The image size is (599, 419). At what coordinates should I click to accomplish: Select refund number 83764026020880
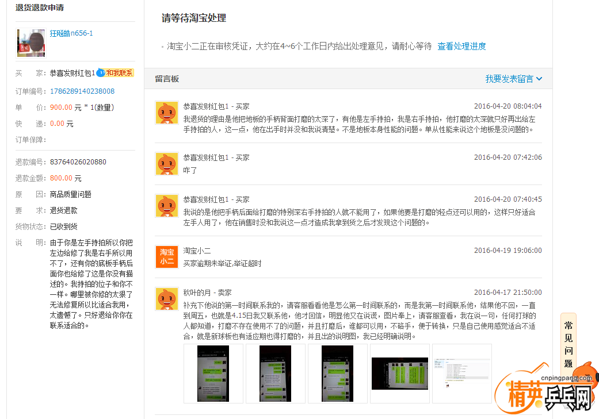[x=78, y=162]
